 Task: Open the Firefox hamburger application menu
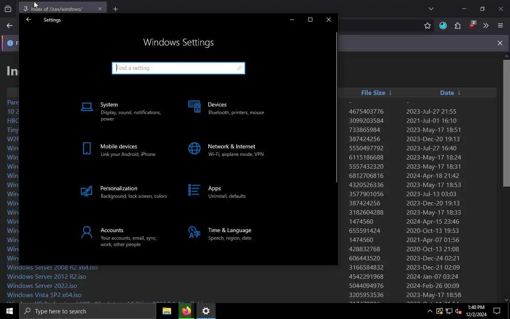point(500,26)
